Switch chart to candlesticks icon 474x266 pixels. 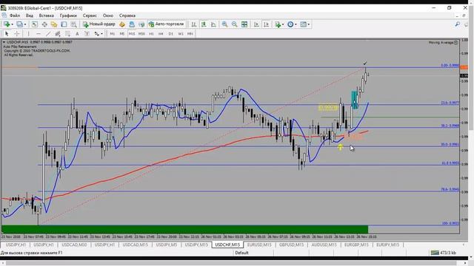coord(204,24)
